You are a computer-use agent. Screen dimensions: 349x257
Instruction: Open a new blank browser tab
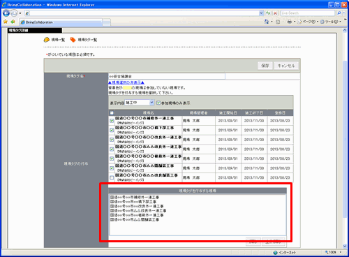[107, 22]
